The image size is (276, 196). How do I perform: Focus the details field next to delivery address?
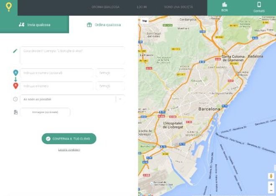pyautogui.click(x=110, y=86)
